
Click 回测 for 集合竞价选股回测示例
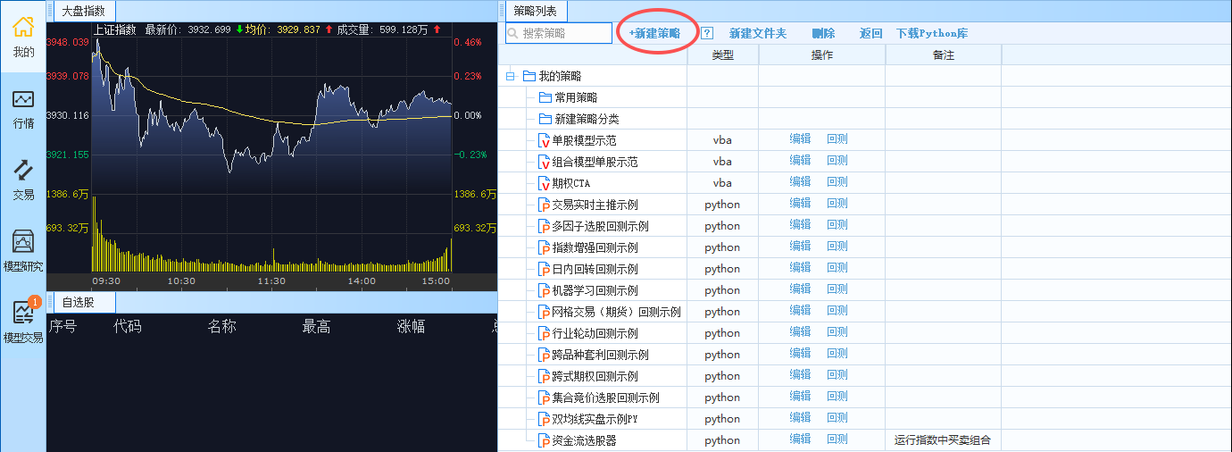pyautogui.click(x=837, y=396)
